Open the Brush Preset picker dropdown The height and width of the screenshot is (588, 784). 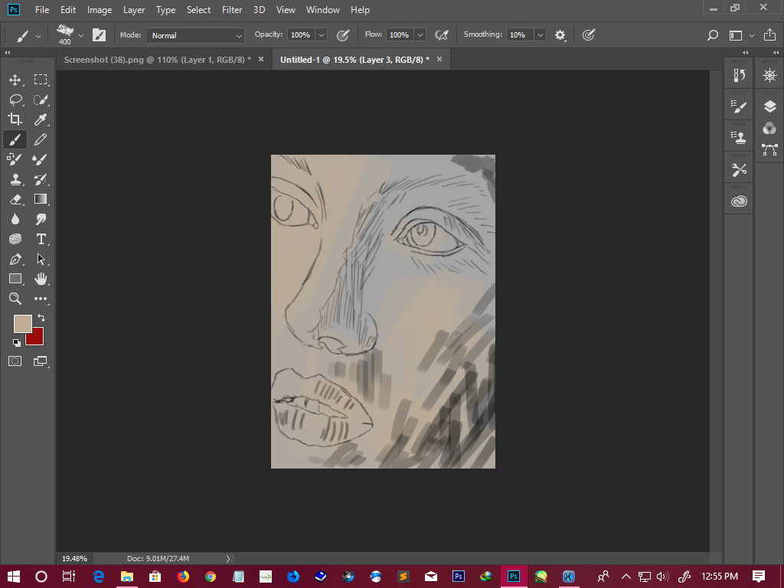point(81,35)
